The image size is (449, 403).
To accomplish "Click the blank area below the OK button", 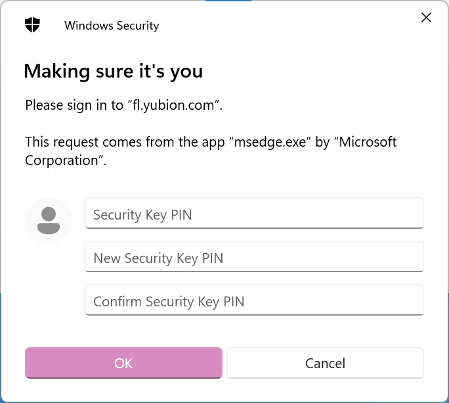I will click(123, 389).
